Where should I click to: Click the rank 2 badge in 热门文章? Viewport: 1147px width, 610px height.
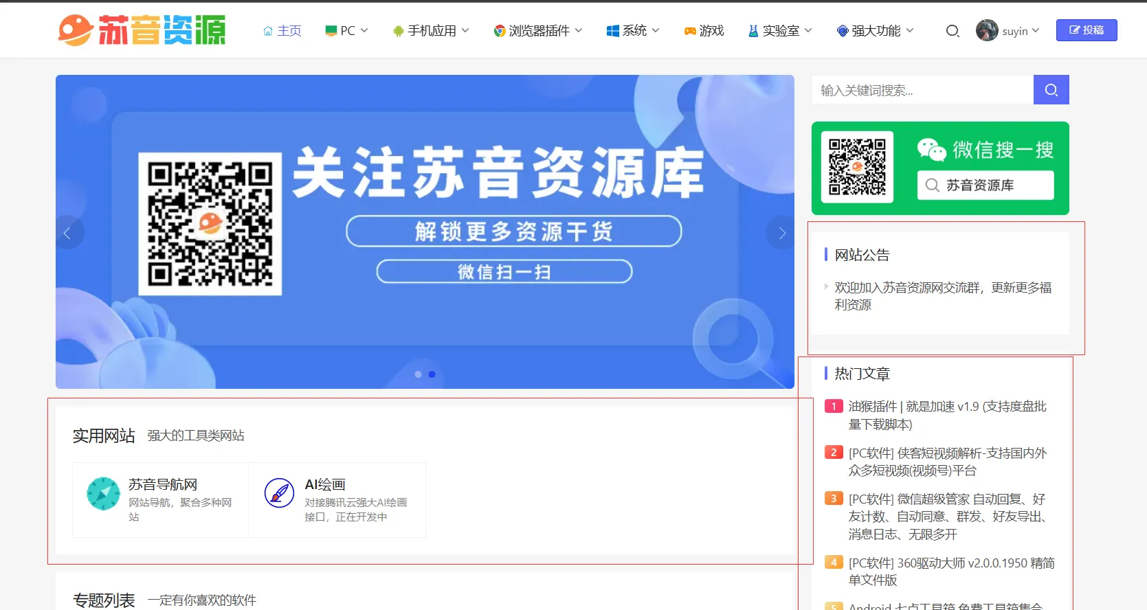(x=834, y=452)
